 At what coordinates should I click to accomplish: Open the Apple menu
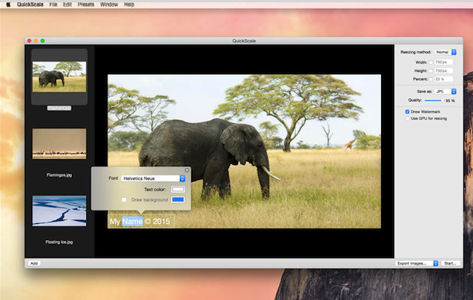tap(8, 5)
